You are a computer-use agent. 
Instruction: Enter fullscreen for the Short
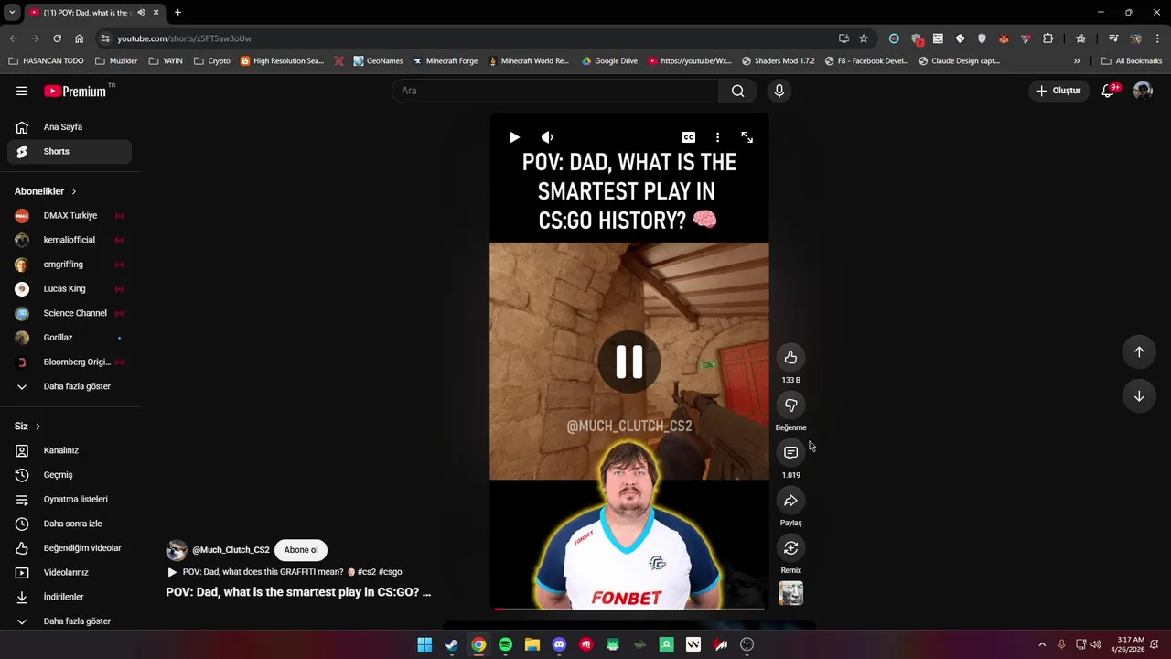click(747, 137)
